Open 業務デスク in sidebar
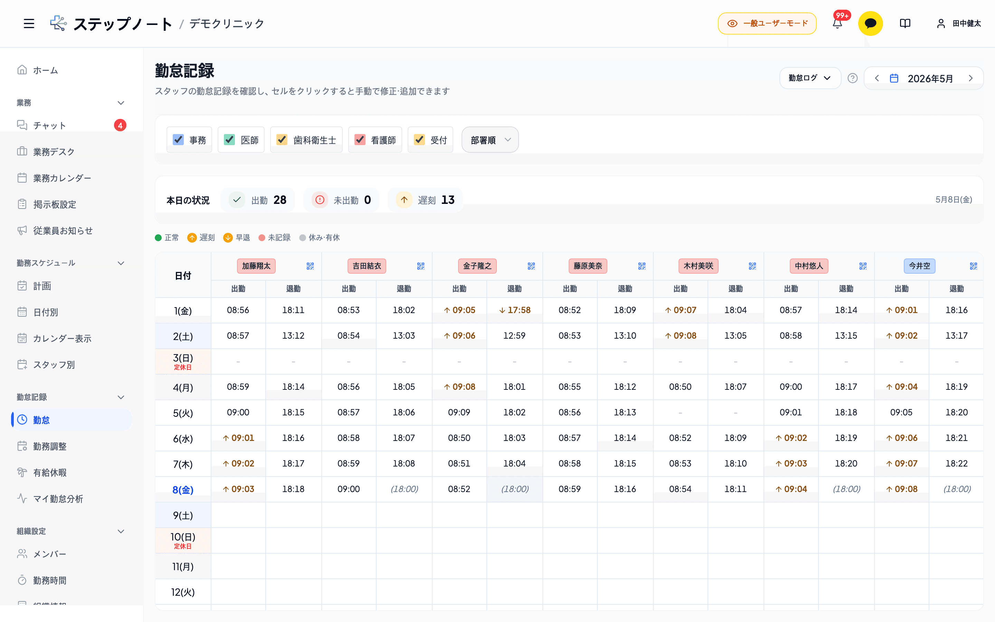Viewport: 995px width, 622px height. (x=72, y=151)
